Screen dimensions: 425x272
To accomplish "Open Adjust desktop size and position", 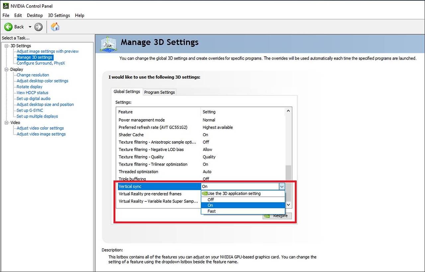I will click(45, 104).
